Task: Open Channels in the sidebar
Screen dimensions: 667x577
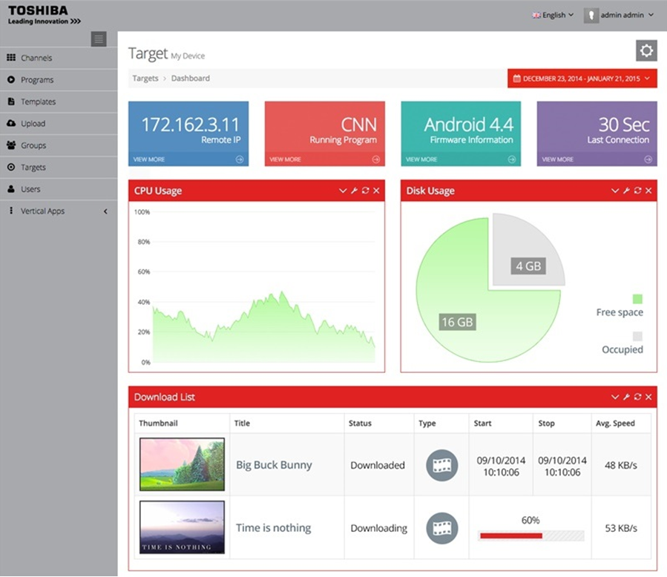Action: pos(36,58)
